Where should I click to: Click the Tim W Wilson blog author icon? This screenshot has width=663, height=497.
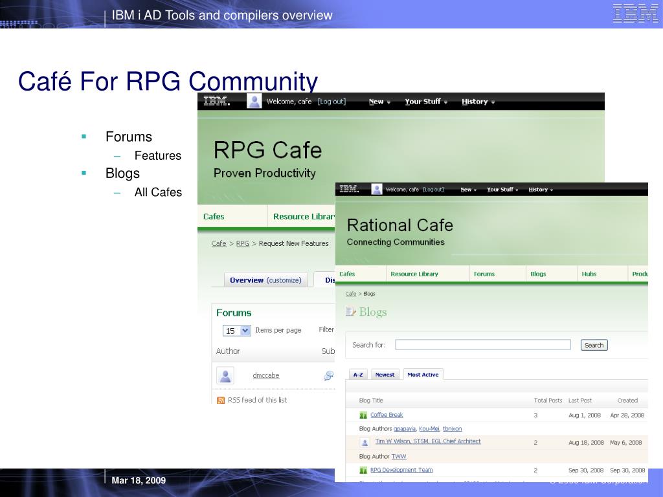[x=365, y=443]
